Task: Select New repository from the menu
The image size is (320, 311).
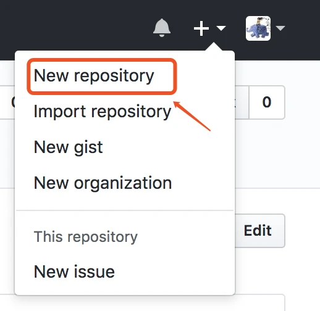Action: pyautogui.click(x=94, y=76)
